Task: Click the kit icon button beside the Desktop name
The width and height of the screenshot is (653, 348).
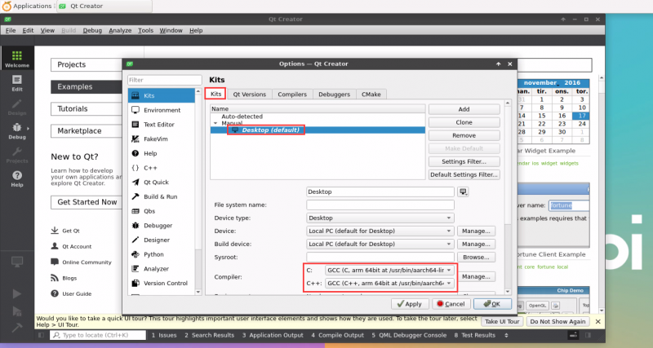Action: click(x=464, y=192)
